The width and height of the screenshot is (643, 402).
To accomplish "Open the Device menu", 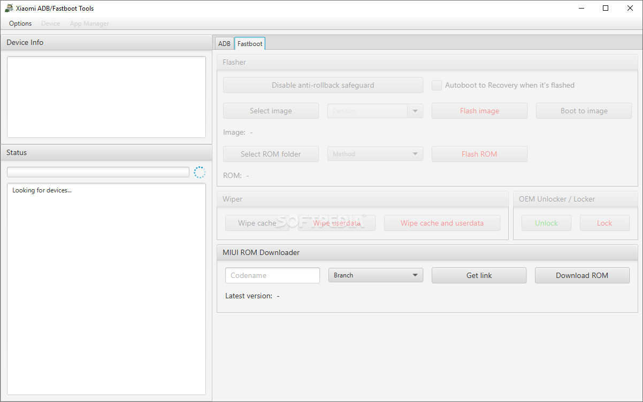I will click(51, 24).
